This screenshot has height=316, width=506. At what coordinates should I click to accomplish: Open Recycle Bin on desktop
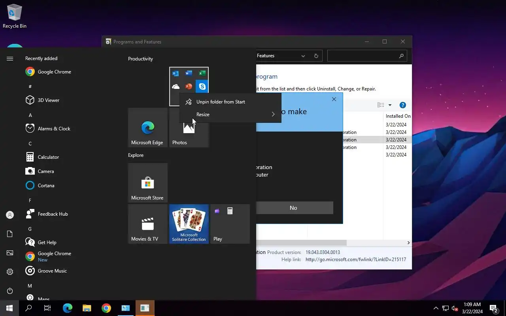15,17
